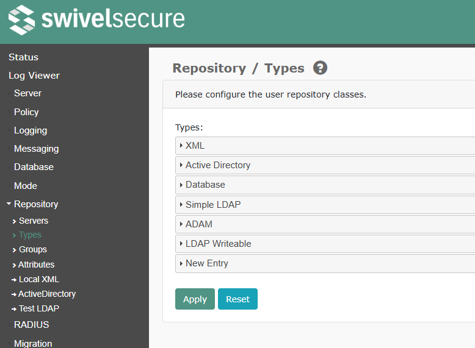Viewport: 475px width, 348px height.
Task: Expand the XML type entry
Action: click(x=325, y=146)
